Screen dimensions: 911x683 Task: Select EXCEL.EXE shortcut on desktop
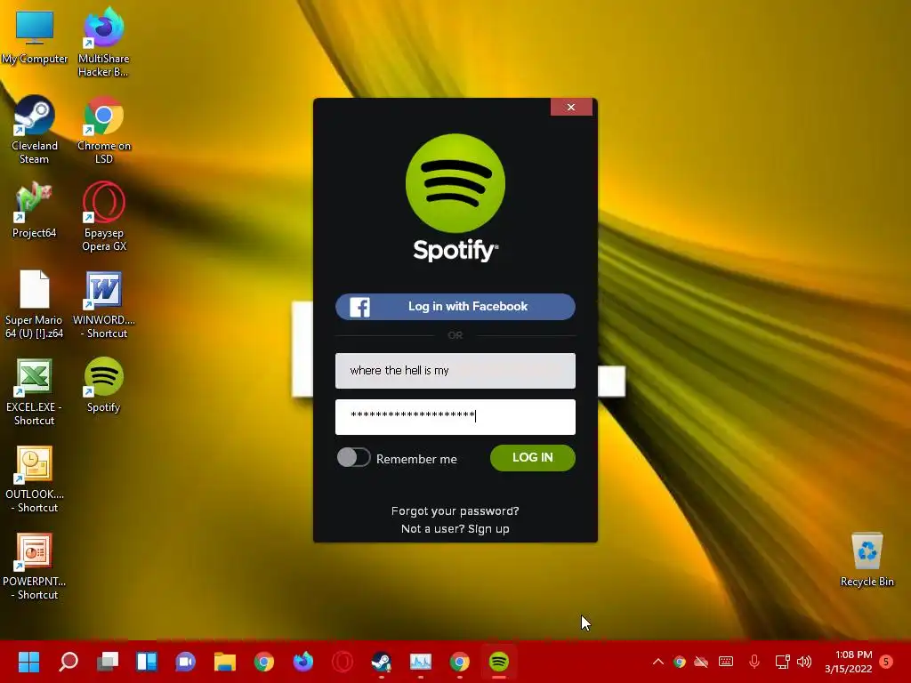pyautogui.click(x=35, y=390)
